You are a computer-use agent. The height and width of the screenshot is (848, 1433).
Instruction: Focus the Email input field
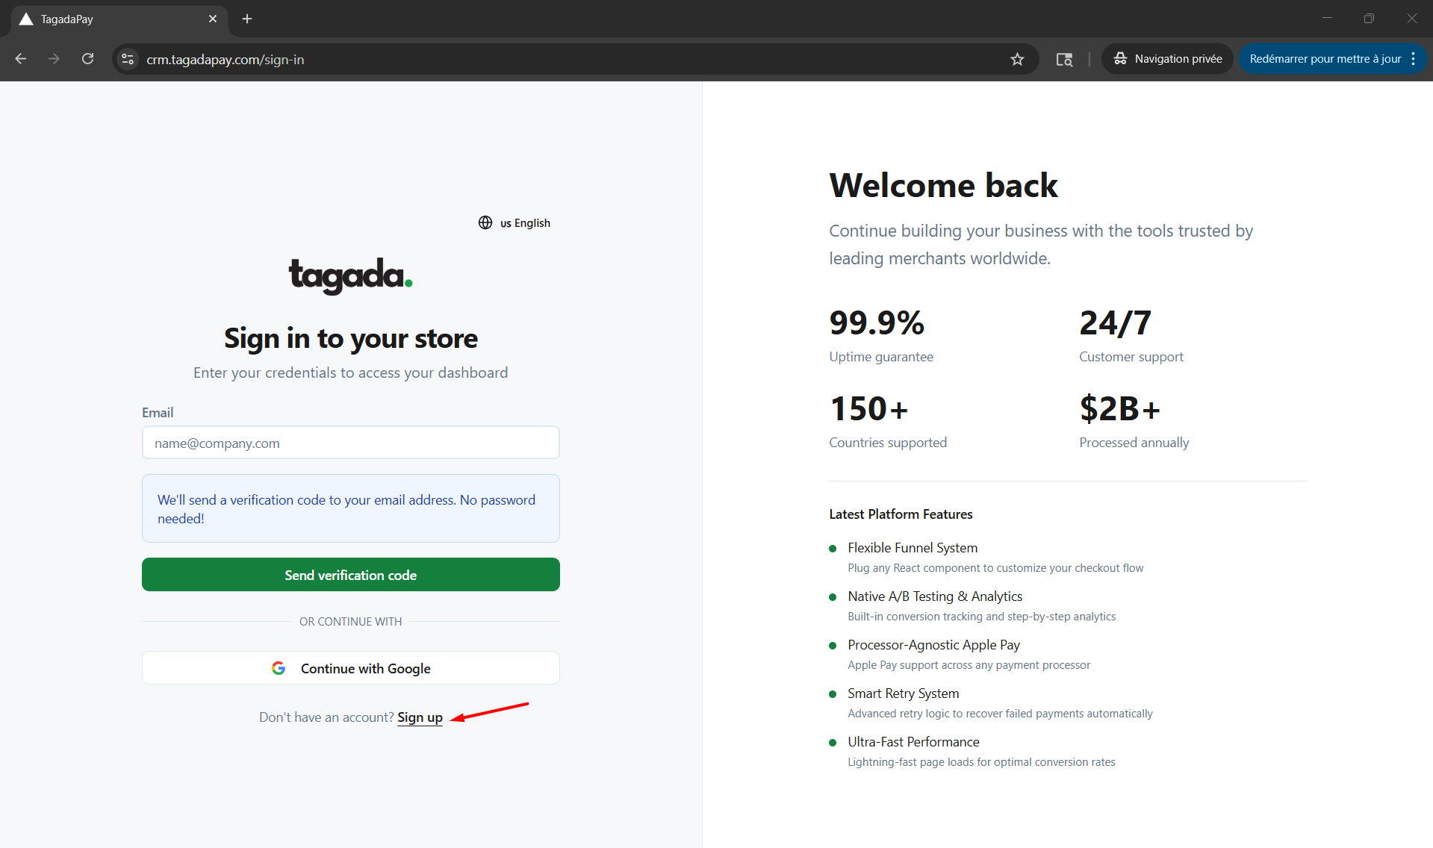[350, 443]
